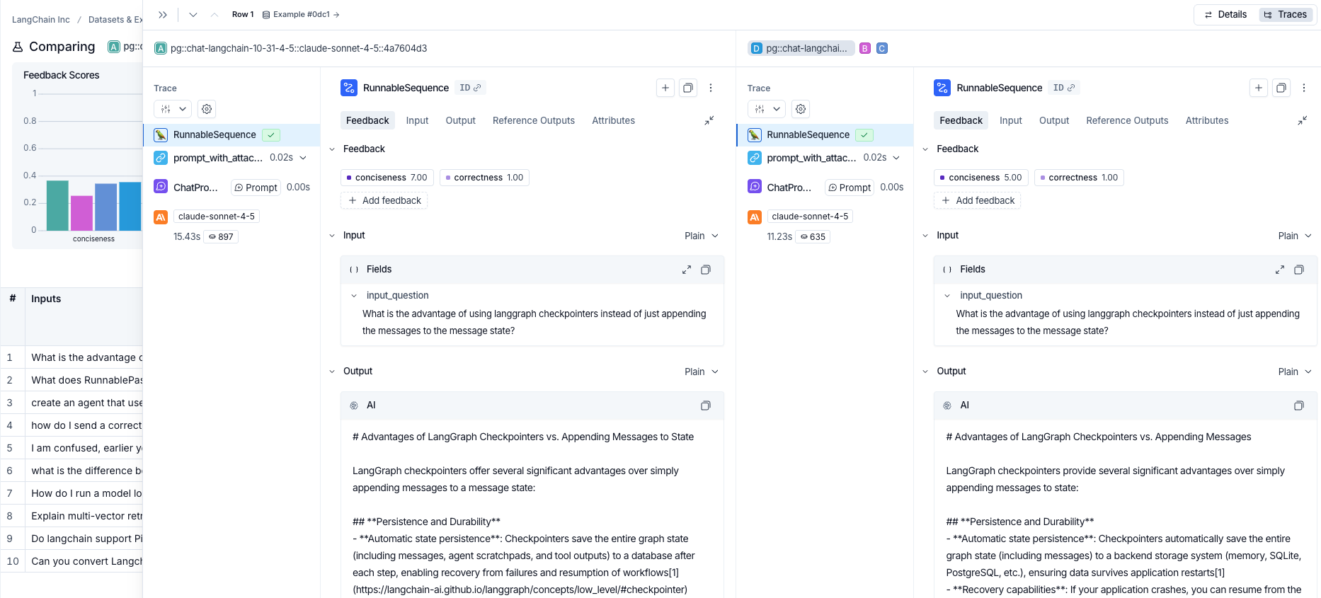The image size is (1321, 598).
Task: Click left RunnableSequence ID link icon
Action: (x=477, y=88)
